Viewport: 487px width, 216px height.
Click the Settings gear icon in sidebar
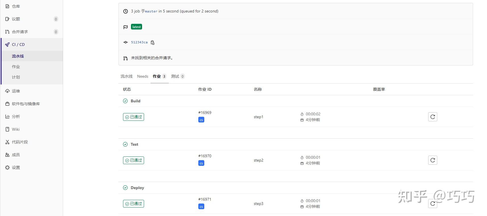pyautogui.click(x=7, y=168)
